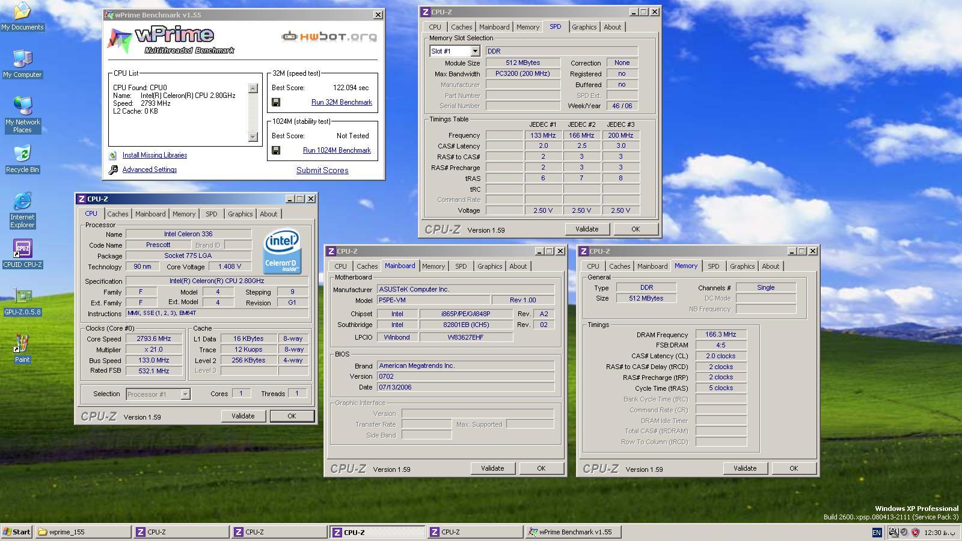Open the Paint desktop shortcut
This screenshot has width=962, height=541.
[x=22, y=348]
